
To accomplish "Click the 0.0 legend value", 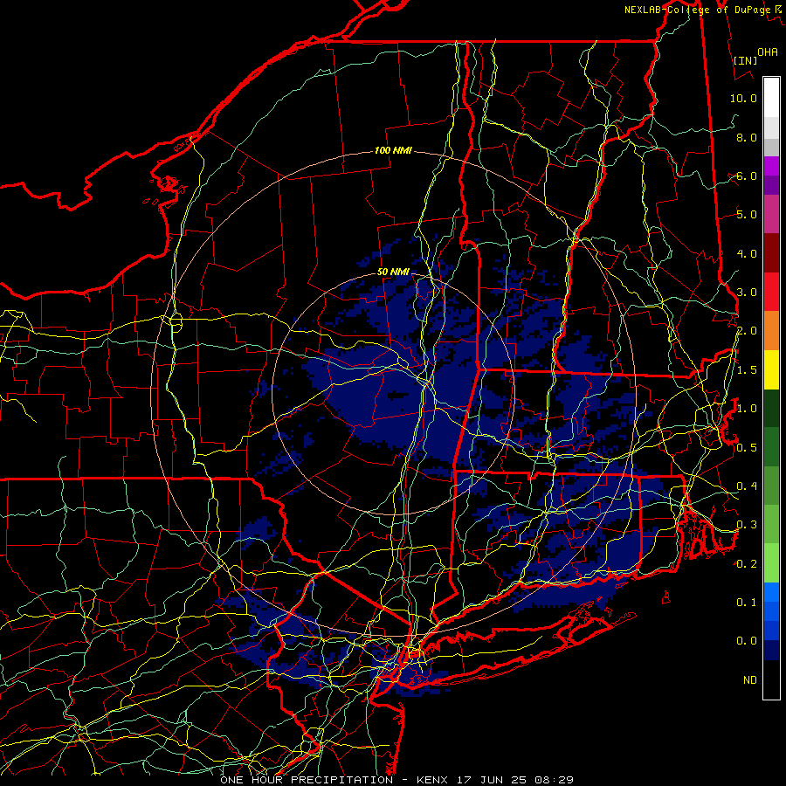I will tap(747, 641).
